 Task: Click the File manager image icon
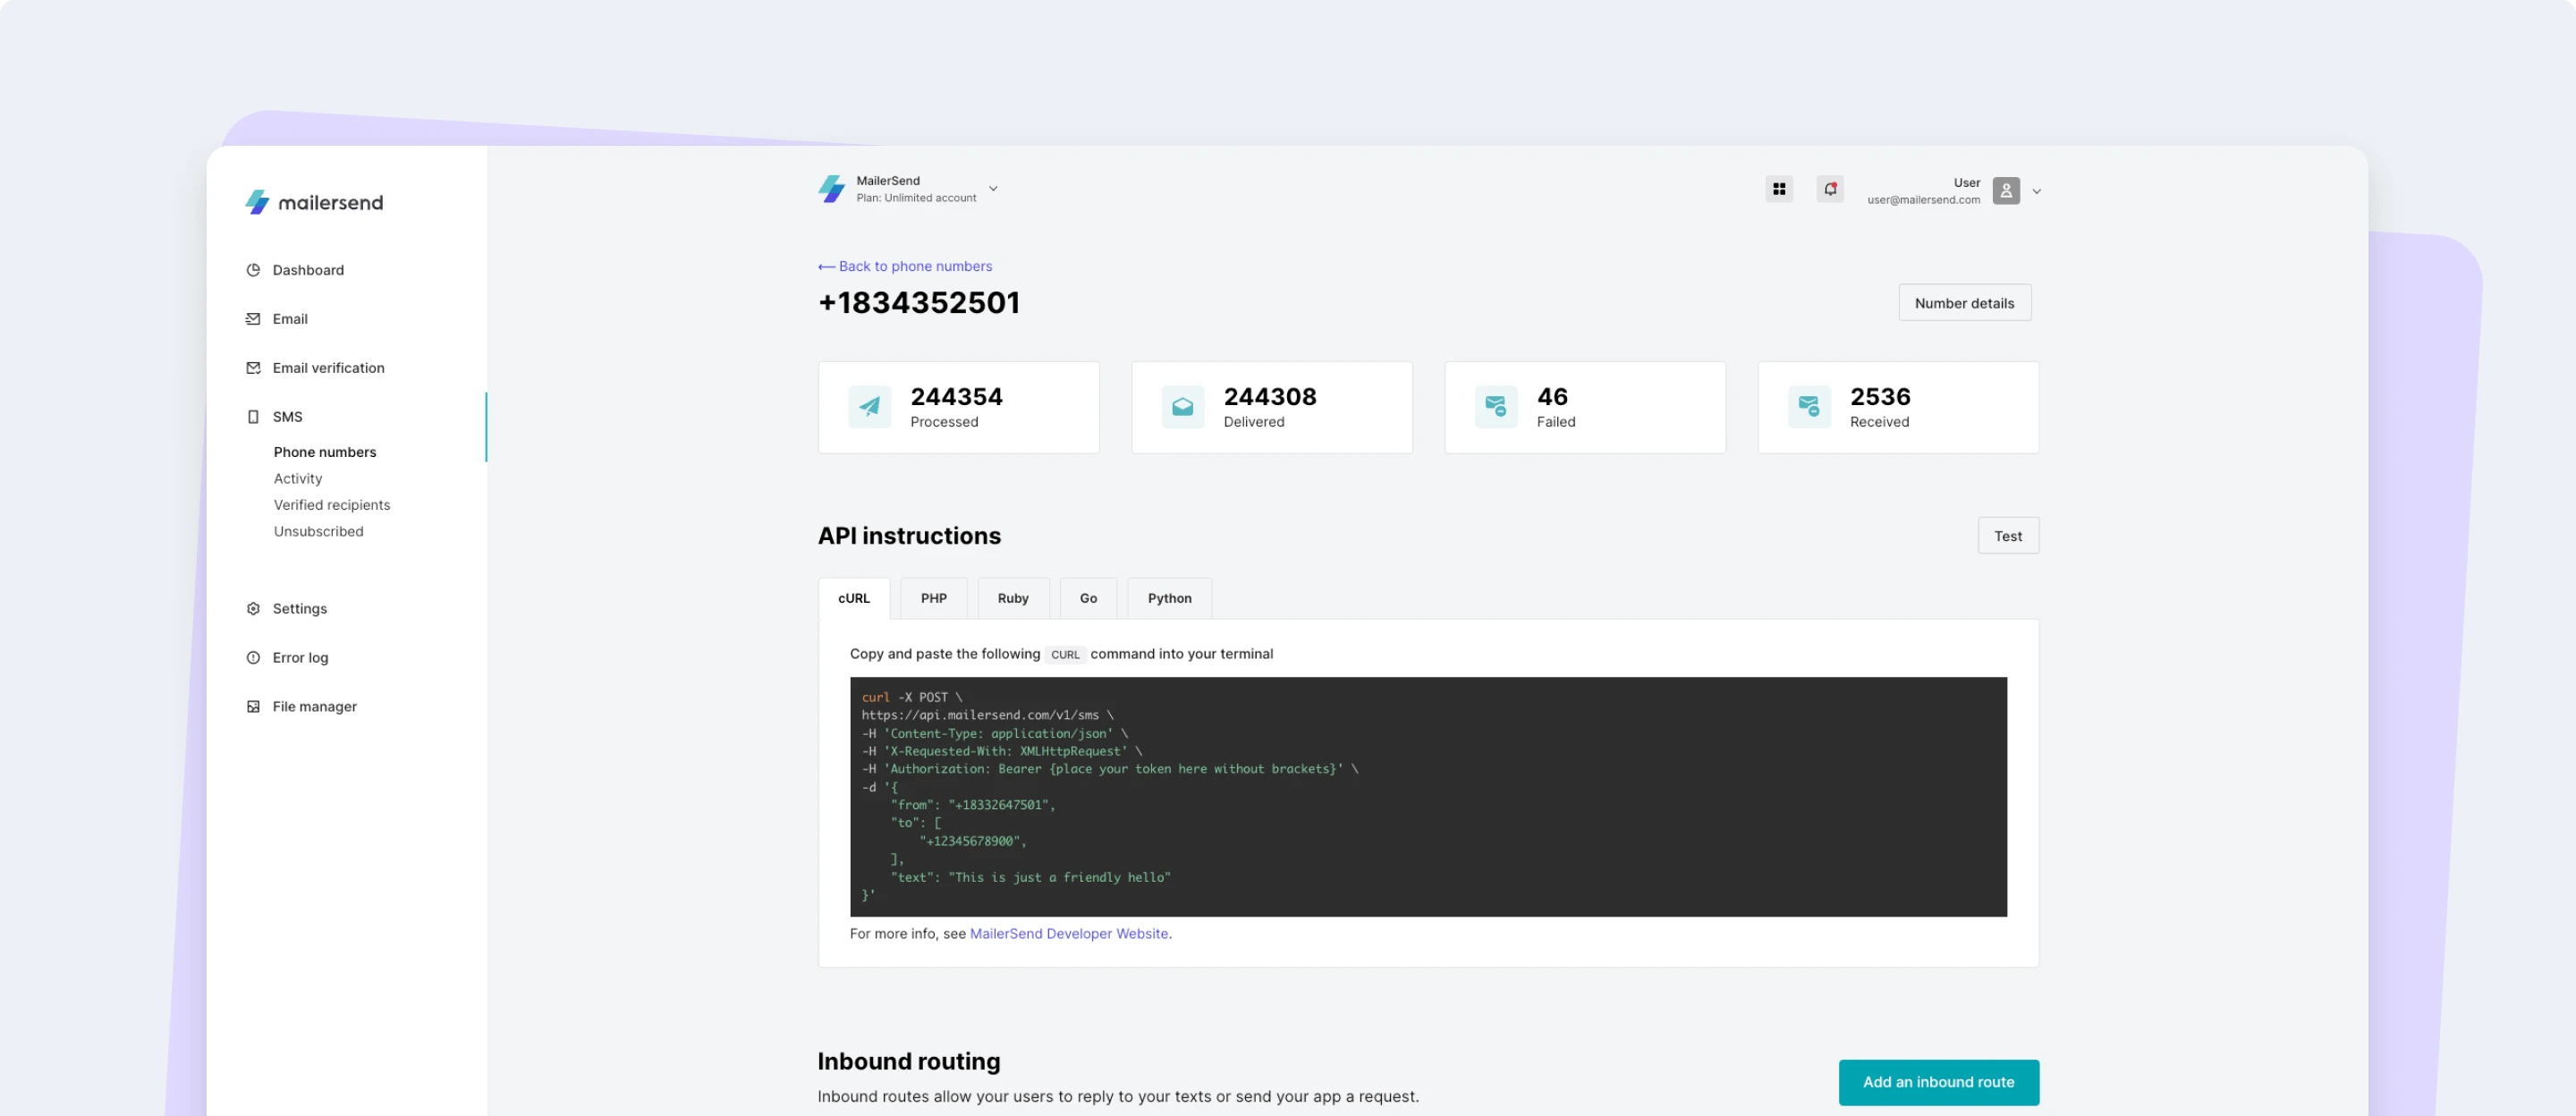click(253, 706)
